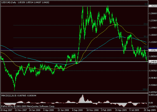
Task: Select the low value 1.04107 in header
Action: (37, 3)
